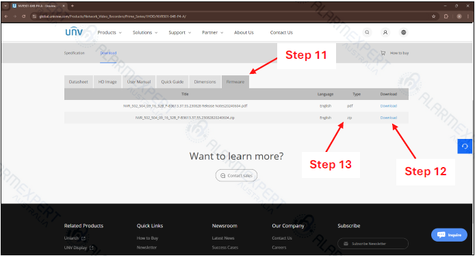The height and width of the screenshot is (256, 475).
Task: Click the Type column header
Action: [x=357, y=94]
